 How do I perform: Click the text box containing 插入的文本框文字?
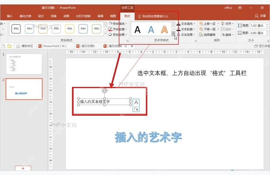pyautogui.click(x=104, y=102)
